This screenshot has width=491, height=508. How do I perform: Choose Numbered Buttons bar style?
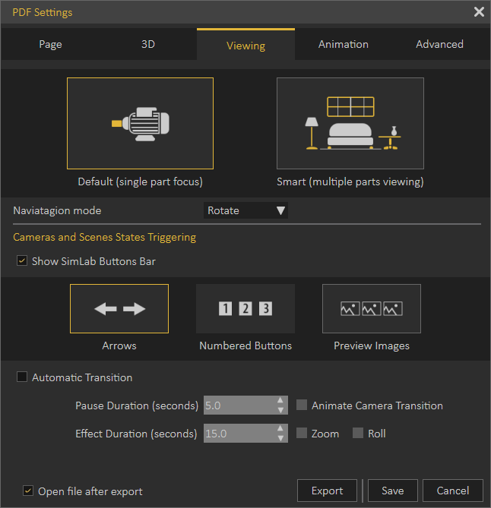(245, 308)
